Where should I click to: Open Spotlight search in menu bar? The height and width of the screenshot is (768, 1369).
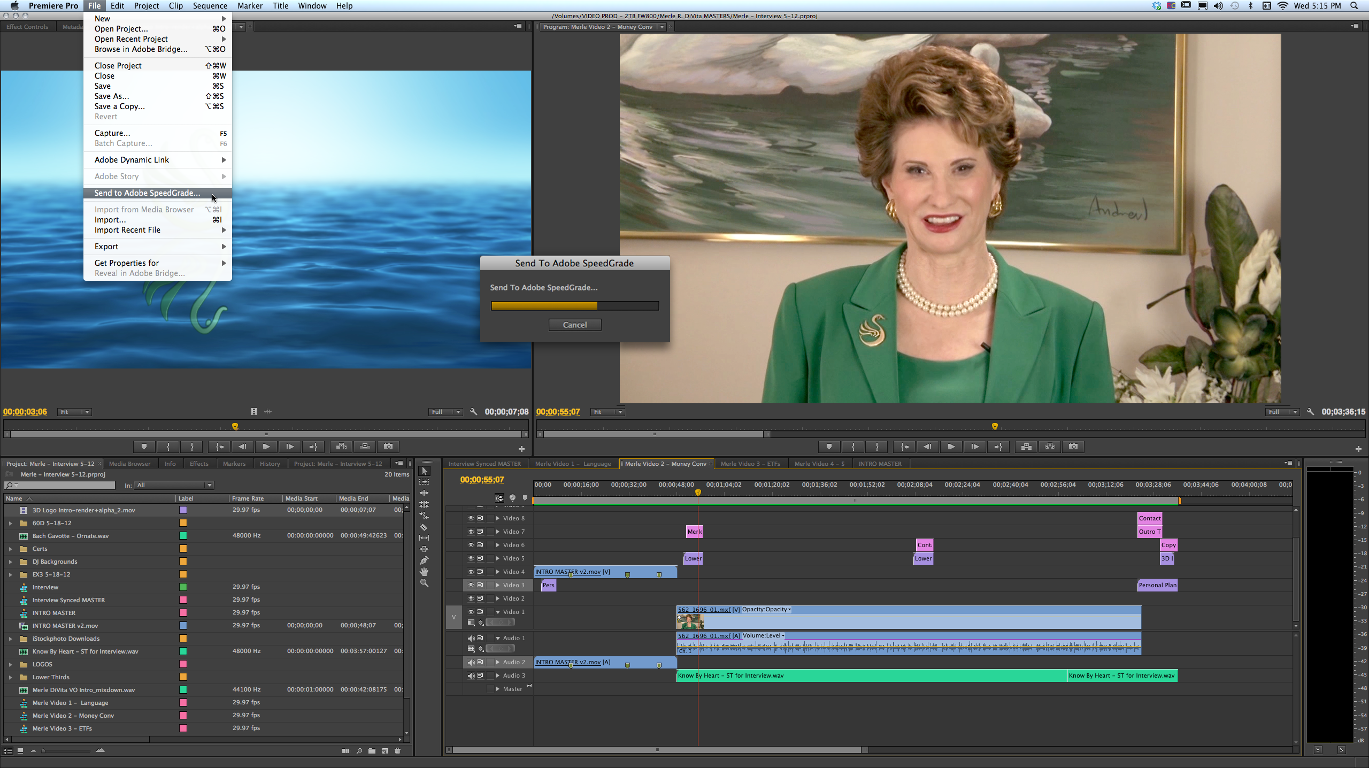[1354, 6]
